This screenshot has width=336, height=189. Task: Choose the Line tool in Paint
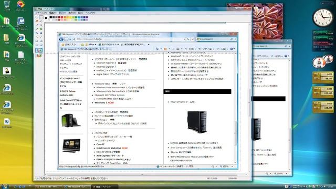click(37, 37)
